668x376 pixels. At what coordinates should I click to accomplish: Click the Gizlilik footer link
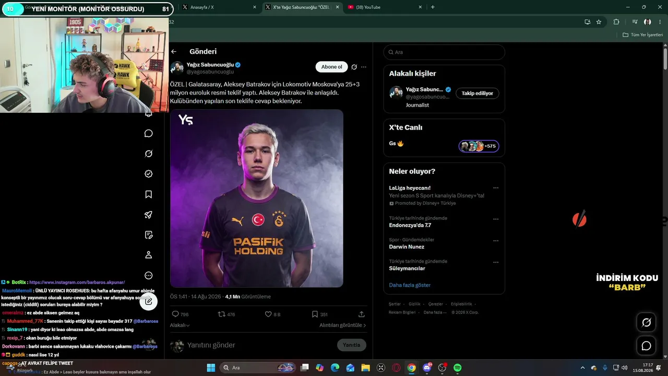pos(414,304)
